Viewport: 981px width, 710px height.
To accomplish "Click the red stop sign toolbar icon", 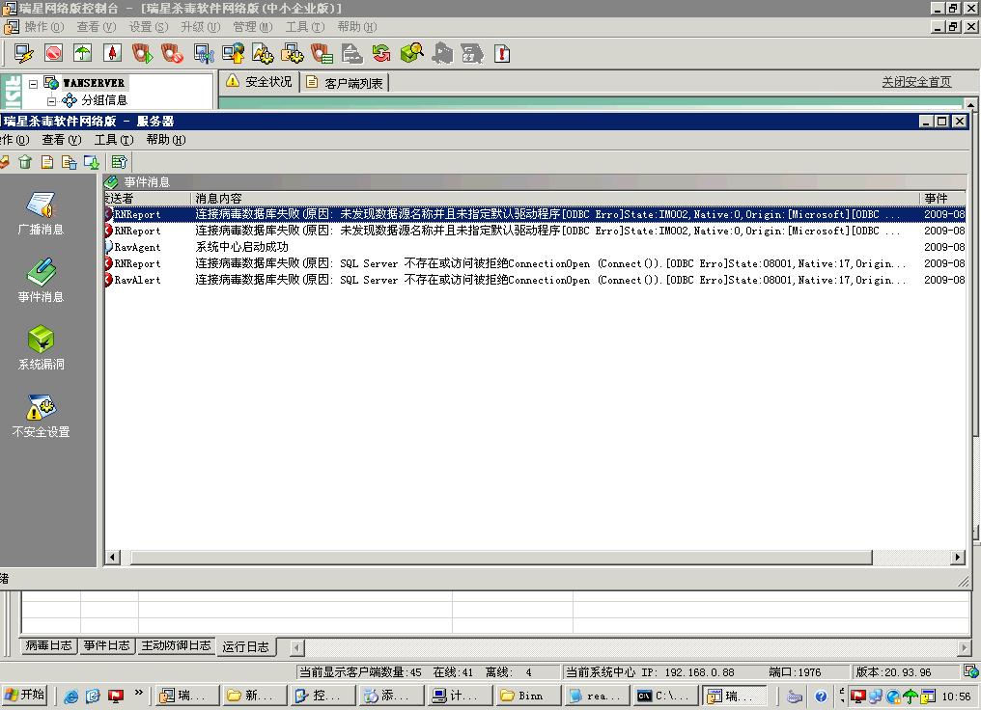I will [x=53, y=53].
